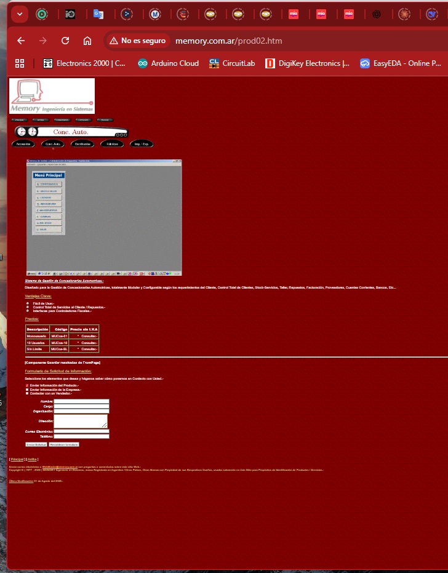Open the Fábricas oval menu button
This screenshot has width=448, height=573.
coord(112,144)
